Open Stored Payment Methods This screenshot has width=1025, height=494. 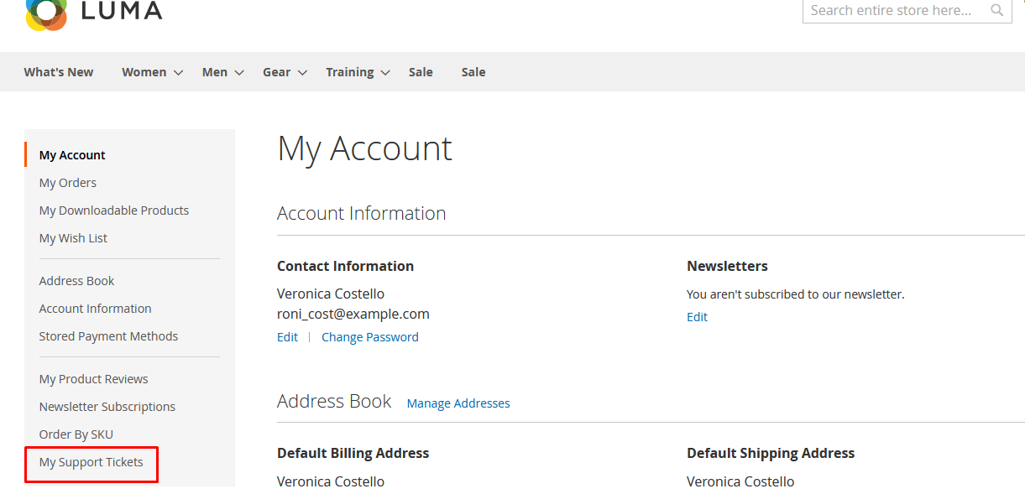[108, 336]
